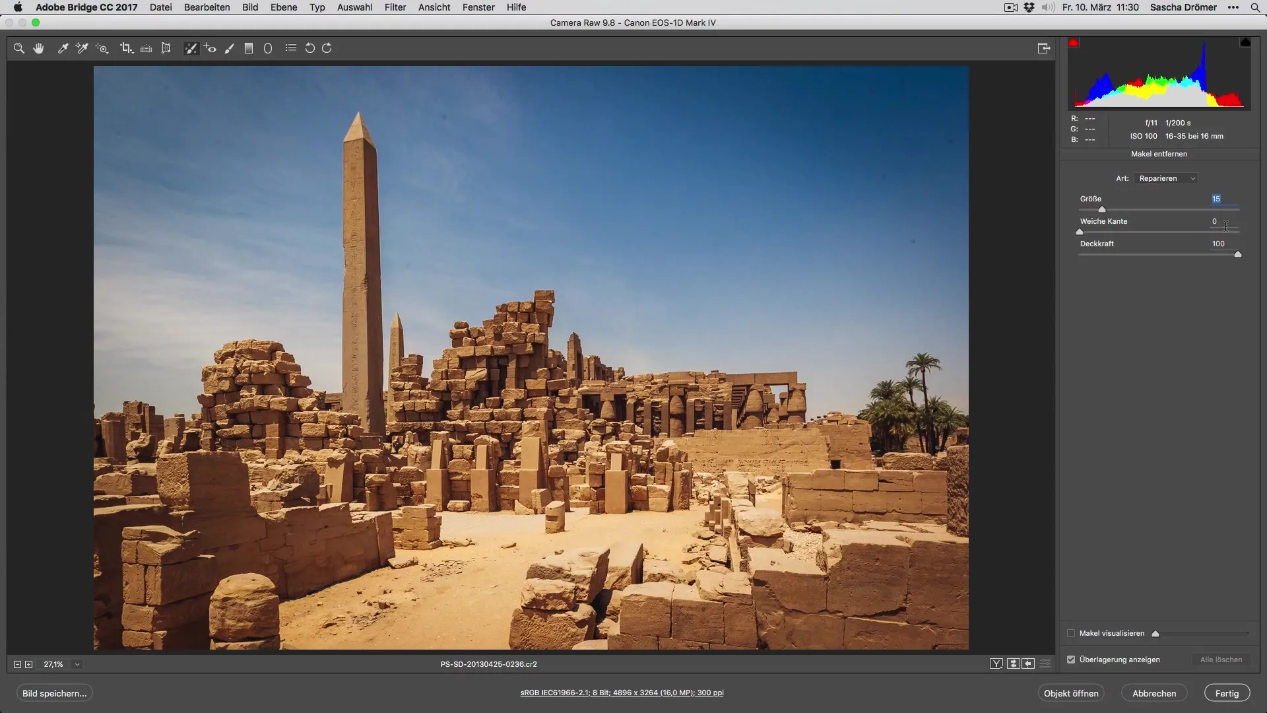The image size is (1267, 713).
Task: Toggle highlight clipping warning in histogram
Action: (1245, 42)
